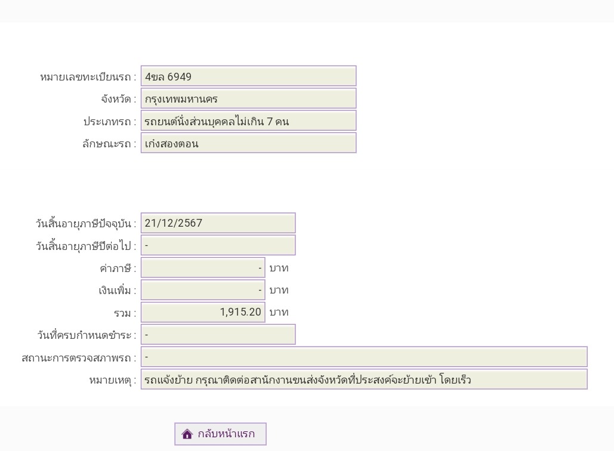
Task: Click the บาท unit beside เงินเพิ่ม
Action: point(279,290)
